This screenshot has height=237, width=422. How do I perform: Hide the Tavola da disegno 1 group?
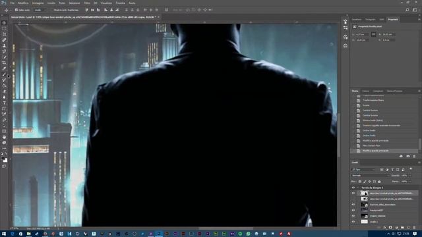(x=353, y=188)
